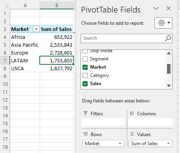Select the 2,533,843 value cell
180x153 pixels.
click(x=57, y=45)
